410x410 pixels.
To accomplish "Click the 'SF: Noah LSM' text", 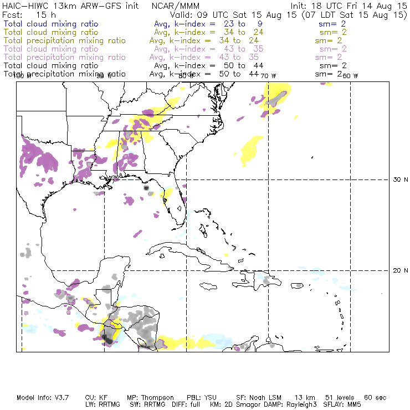I will pos(259,398).
